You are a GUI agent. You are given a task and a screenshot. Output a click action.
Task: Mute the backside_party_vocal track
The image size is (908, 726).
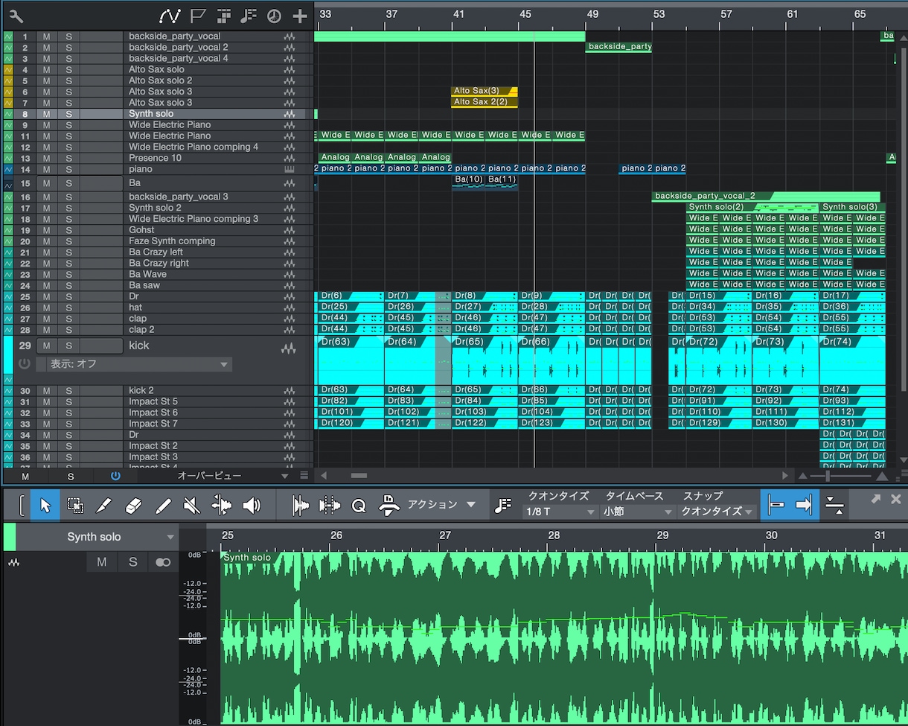[46, 36]
